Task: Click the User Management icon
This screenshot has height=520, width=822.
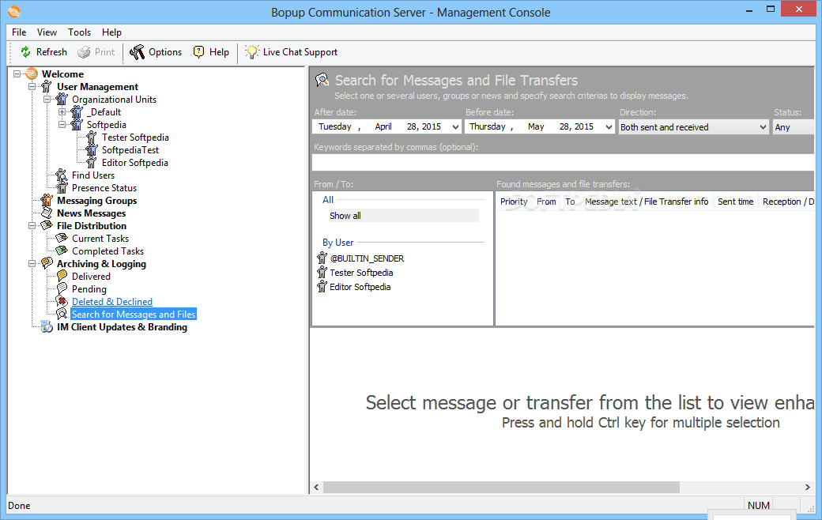Action: (47, 86)
